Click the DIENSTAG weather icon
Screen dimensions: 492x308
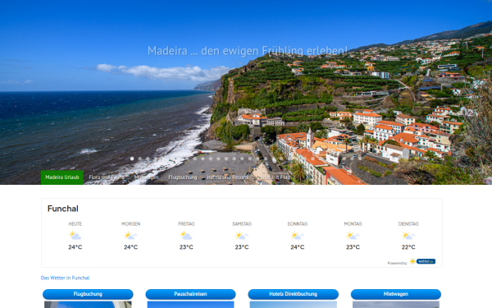pos(408,236)
